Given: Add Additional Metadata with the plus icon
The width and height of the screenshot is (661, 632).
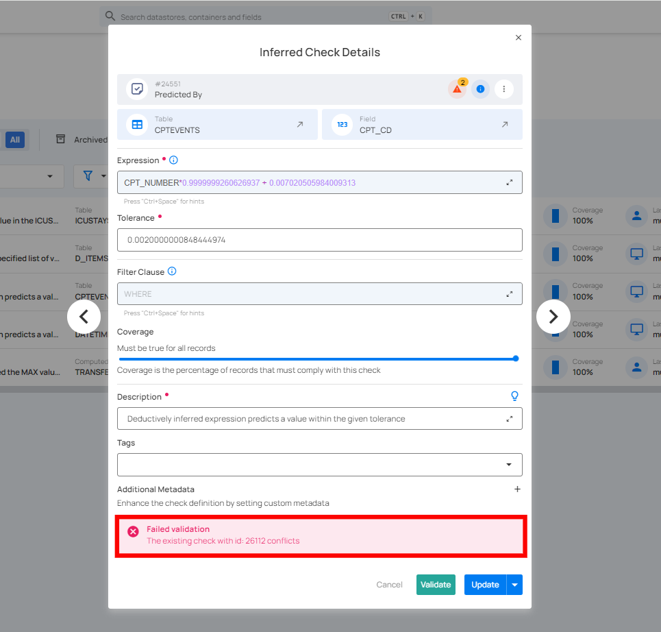Looking at the screenshot, I should point(517,489).
